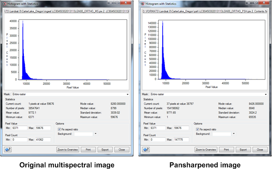Minimize the left histogram window
This screenshot has width=272, height=171.
tap(111, 3)
